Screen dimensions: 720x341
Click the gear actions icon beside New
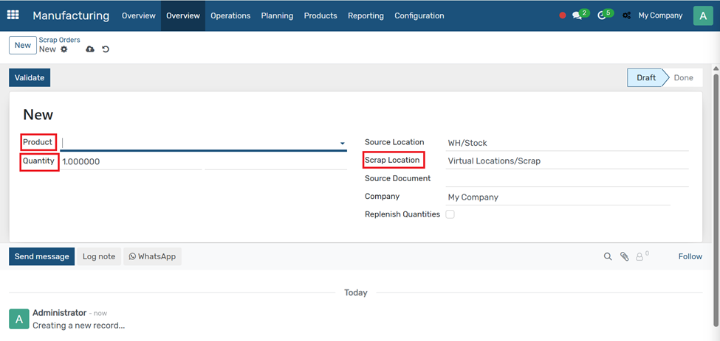64,49
